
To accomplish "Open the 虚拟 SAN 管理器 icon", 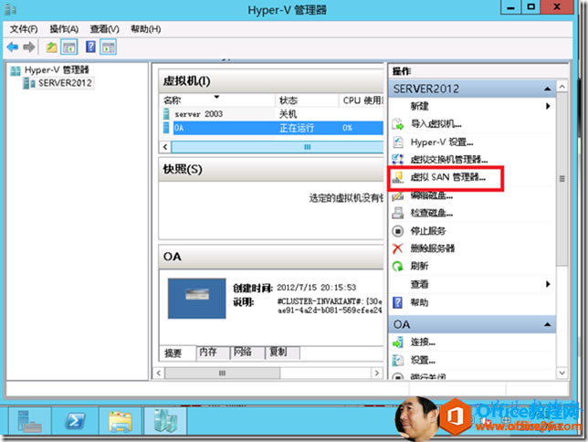I will coord(397,177).
